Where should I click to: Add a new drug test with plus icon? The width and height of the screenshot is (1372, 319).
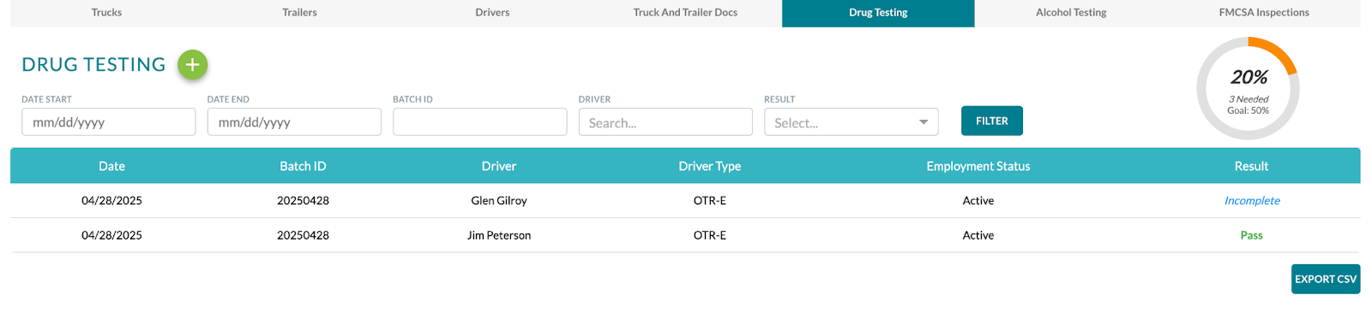[x=192, y=64]
